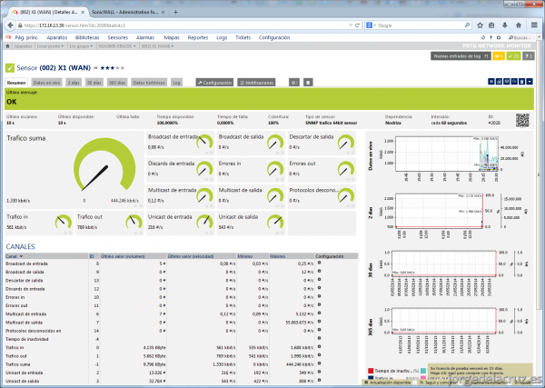Open settings gear for Errores out channel

[319, 304]
